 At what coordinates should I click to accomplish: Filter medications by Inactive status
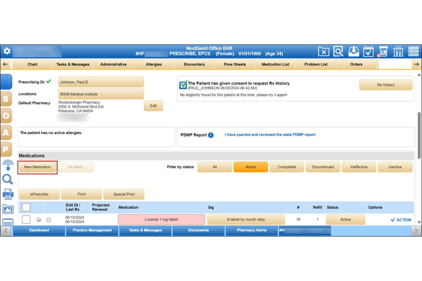(x=395, y=167)
